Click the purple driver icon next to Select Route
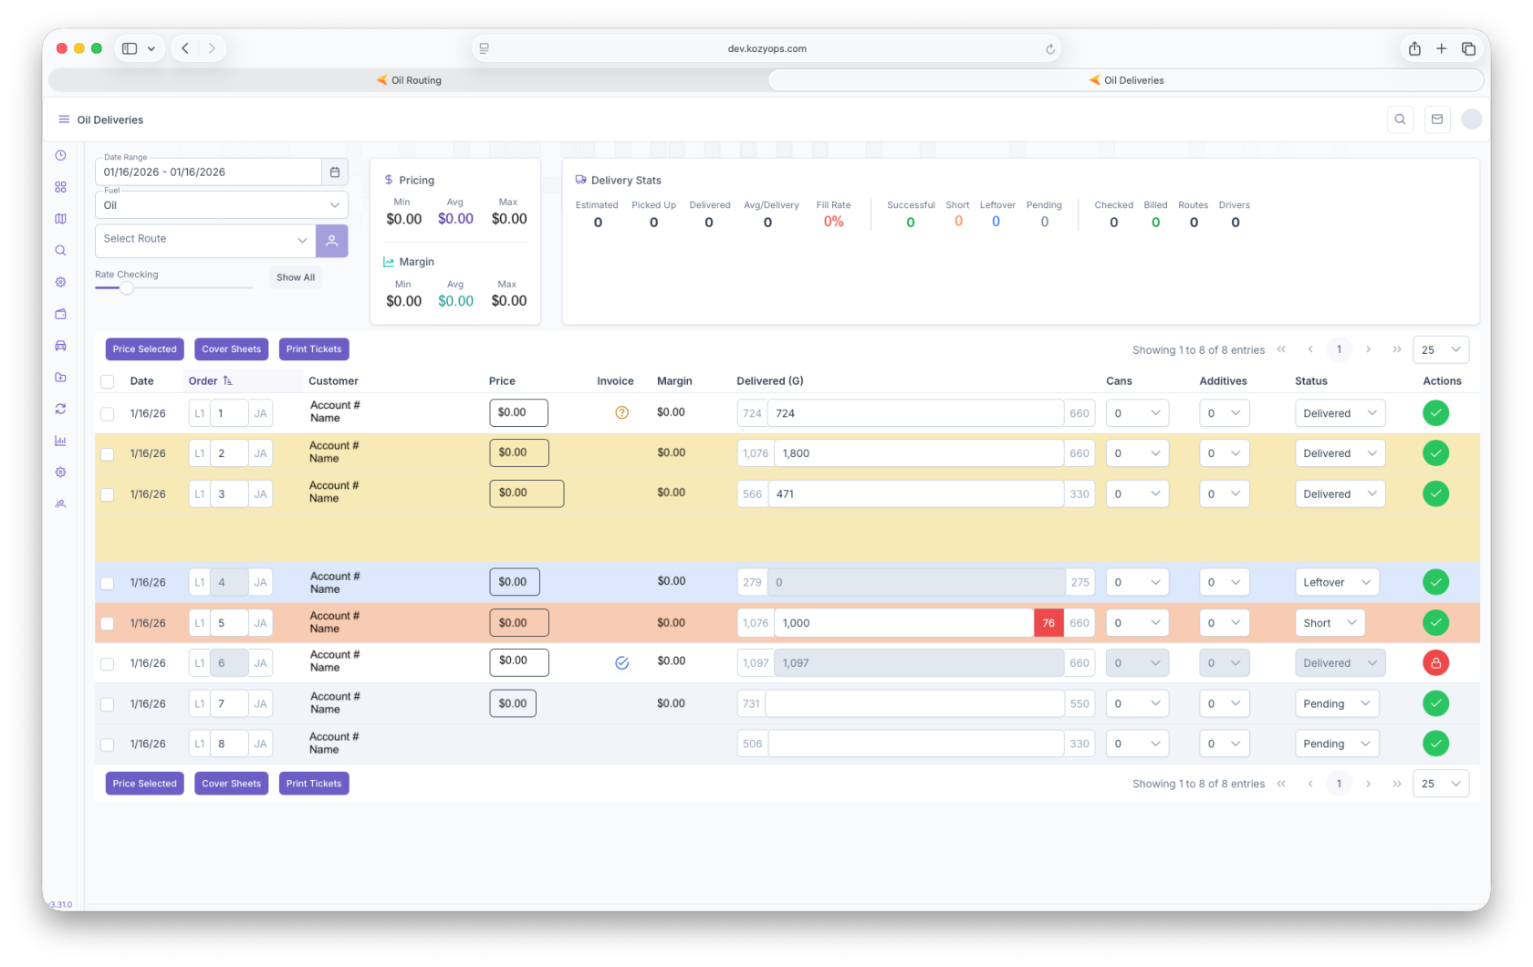 (332, 241)
